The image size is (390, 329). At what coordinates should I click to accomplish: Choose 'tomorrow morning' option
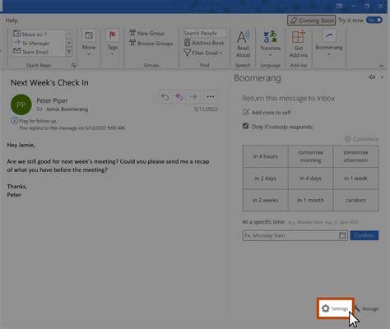pyautogui.click(x=310, y=156)
